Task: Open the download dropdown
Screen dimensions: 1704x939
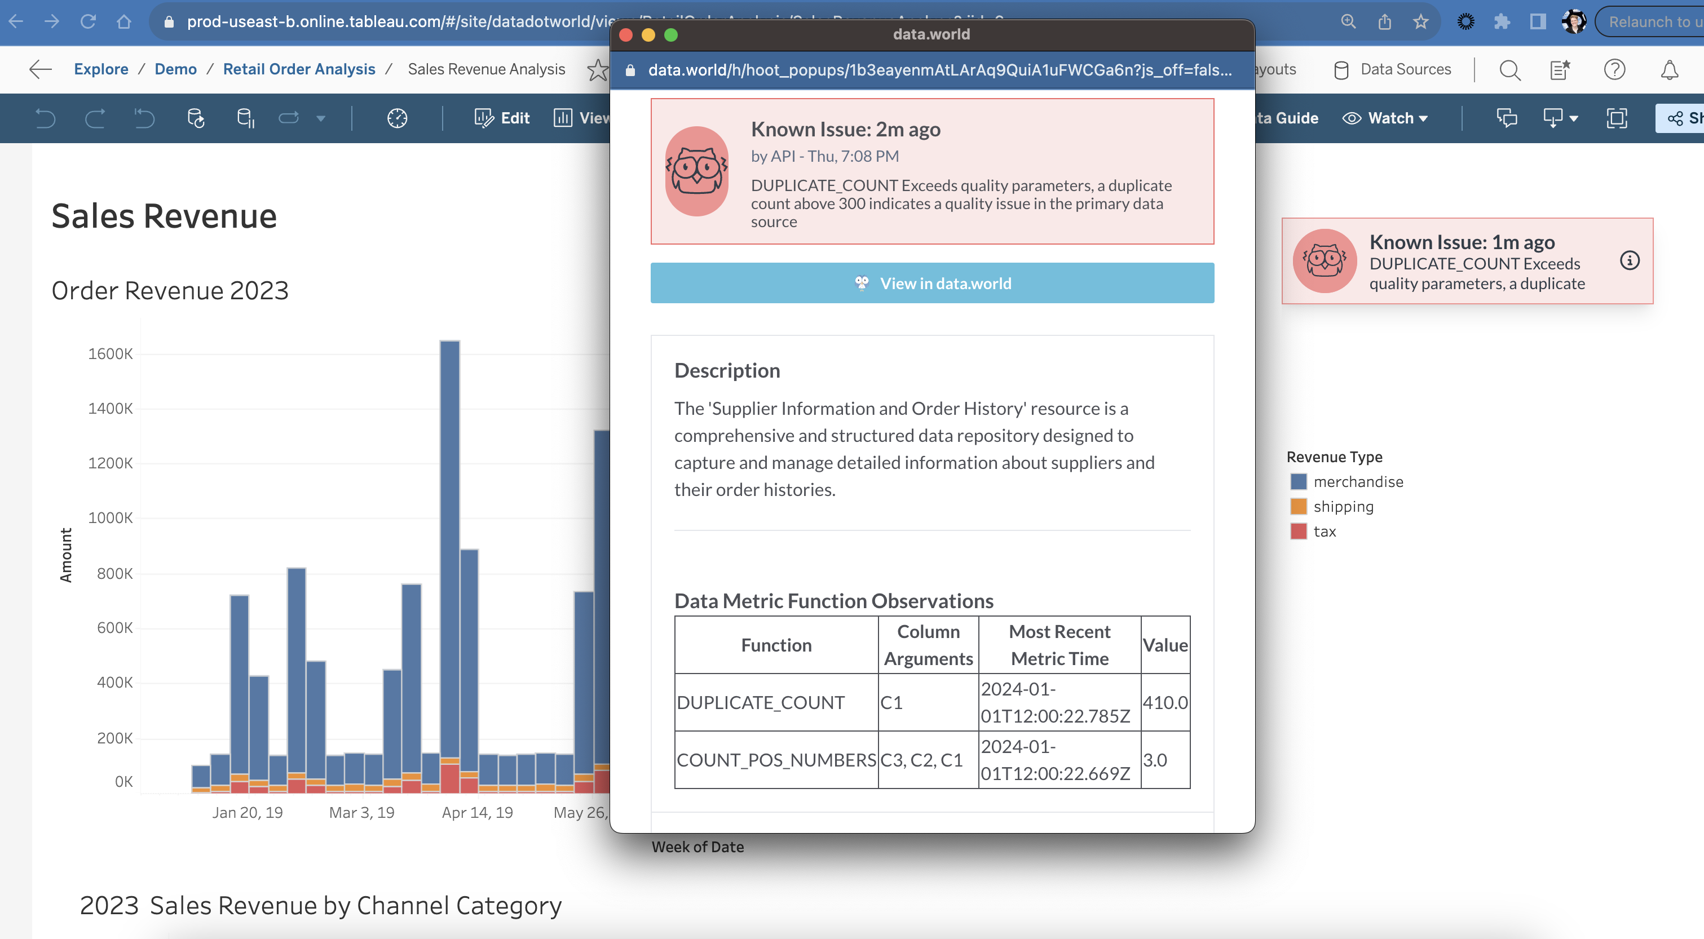Action: click(x=1560, y=118)
